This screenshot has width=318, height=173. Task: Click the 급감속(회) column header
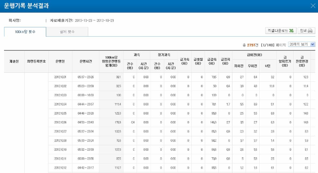tap(212, 61)
